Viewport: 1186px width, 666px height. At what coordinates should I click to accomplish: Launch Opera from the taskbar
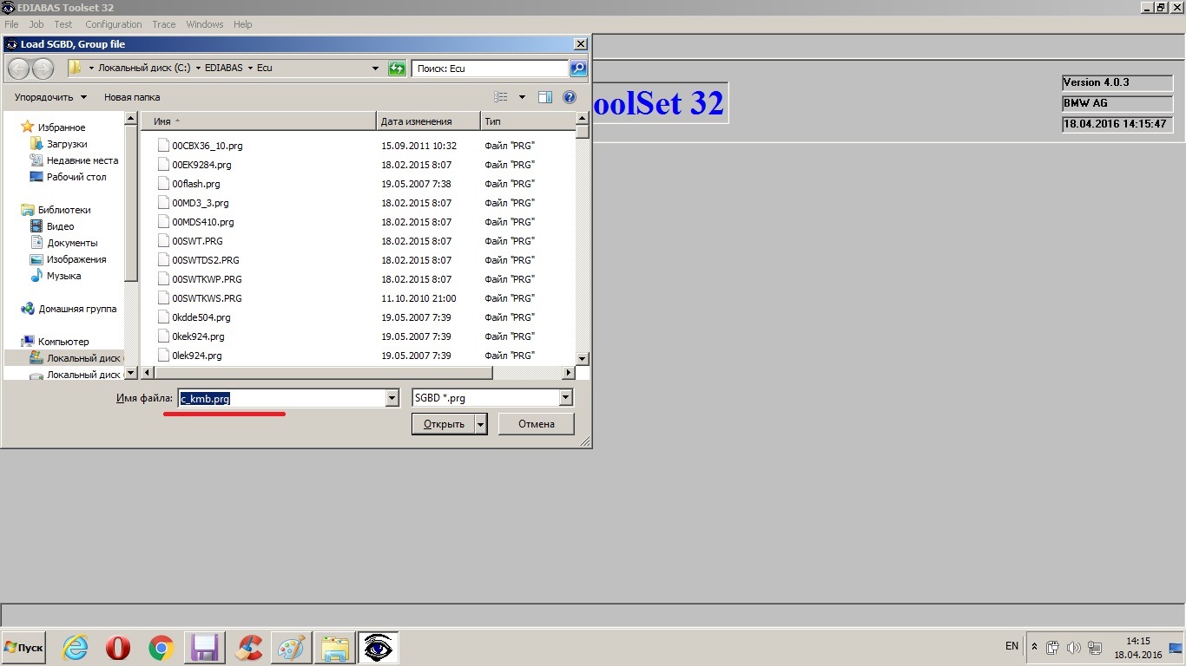point(118,648)
